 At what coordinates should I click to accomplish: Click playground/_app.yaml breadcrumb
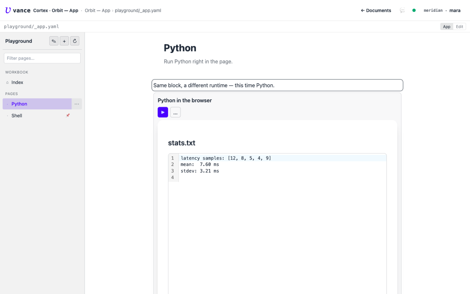pos(138,10)
